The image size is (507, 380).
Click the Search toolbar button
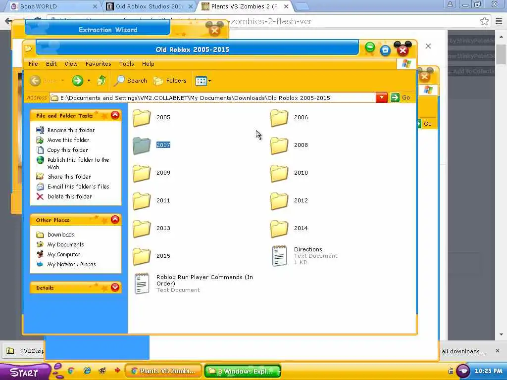[x=131, y=81]
